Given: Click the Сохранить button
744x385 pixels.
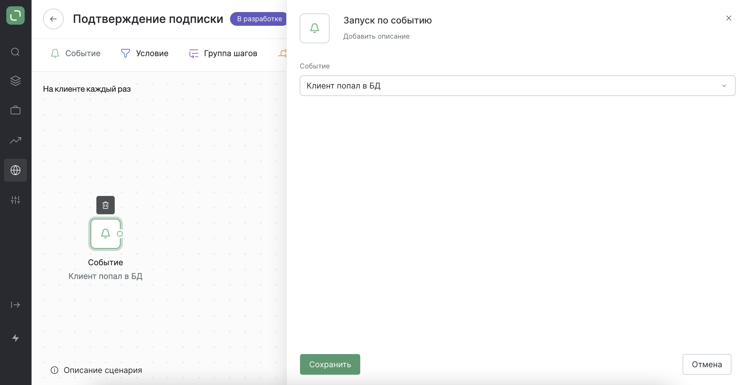Looking at the screenshot, I should [330, 364].
